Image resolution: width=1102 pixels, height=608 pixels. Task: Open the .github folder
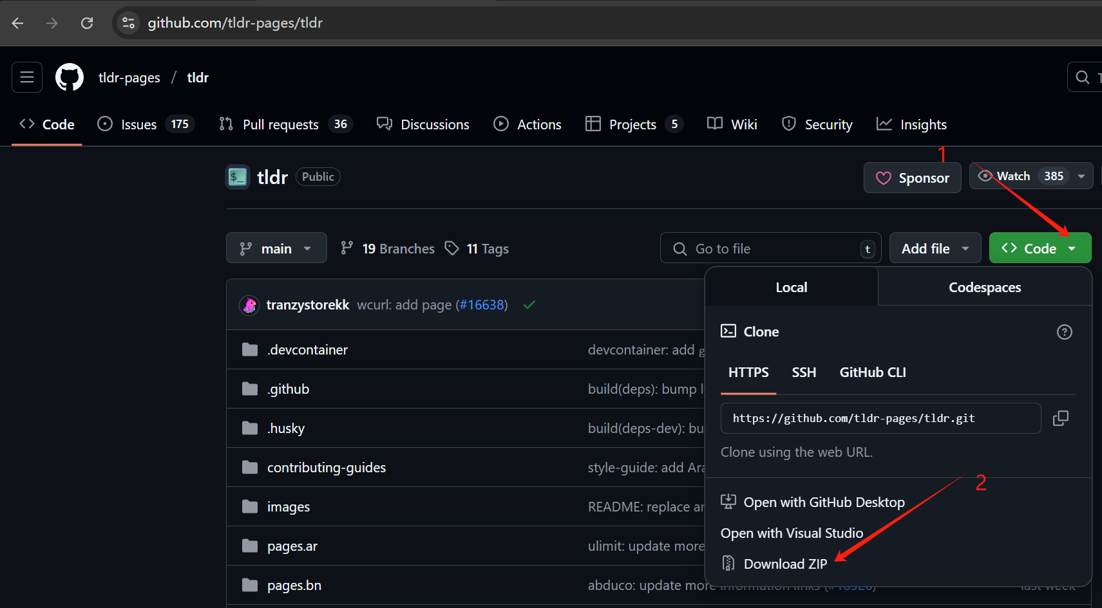pyautogui.click(x=289, y=389)
